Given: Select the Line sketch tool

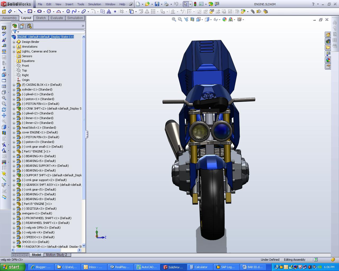Looking at the screenshot, I should (x=21, y=11).
